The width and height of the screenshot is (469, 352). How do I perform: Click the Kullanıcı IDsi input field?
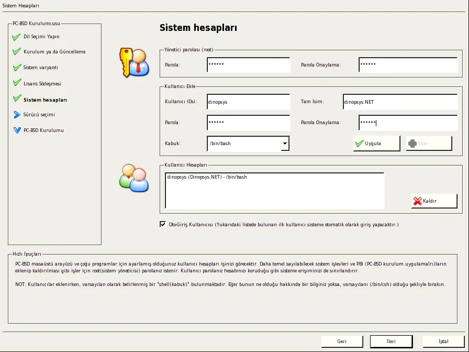pyautogui.click(x=248, y=102)
